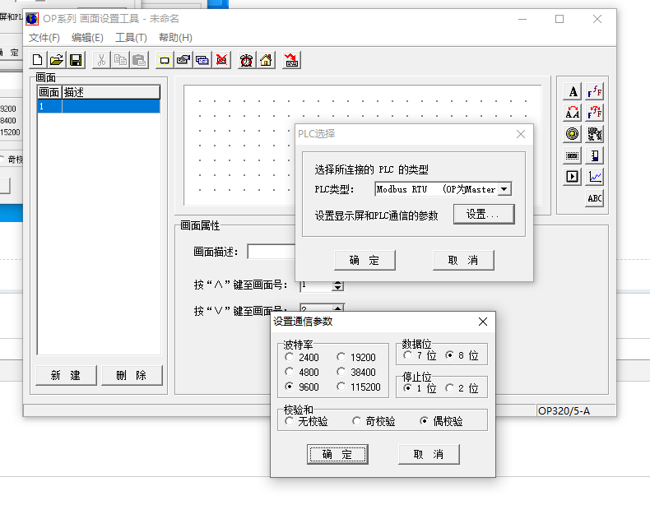The height and width of the screenshot is (505, 650).
Task: Select the indicator lamp tool (yellow circle)
Action: [573, 134]
